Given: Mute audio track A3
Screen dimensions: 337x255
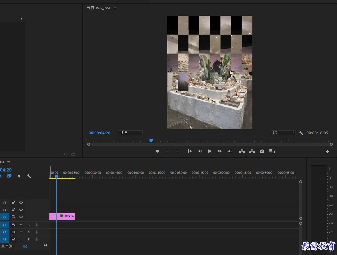Looking at the screenshot, I should pos(21,239).
